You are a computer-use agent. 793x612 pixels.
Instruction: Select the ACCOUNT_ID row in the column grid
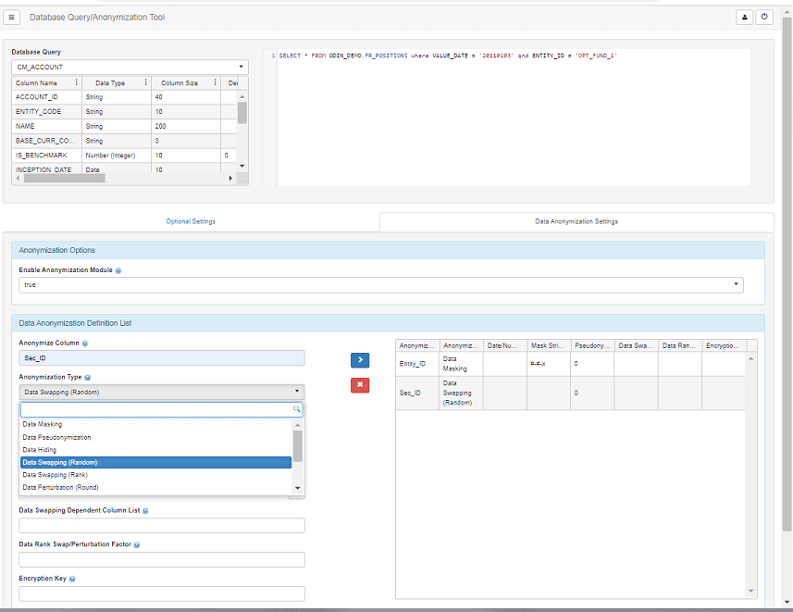point(124,97)
